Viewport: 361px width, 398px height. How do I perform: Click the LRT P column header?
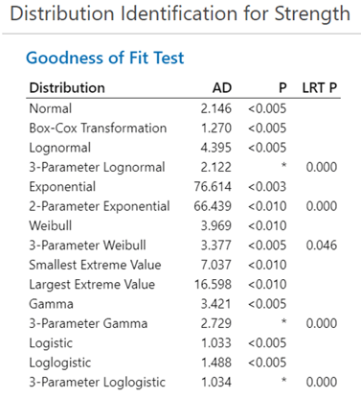[x=320, y=87]
